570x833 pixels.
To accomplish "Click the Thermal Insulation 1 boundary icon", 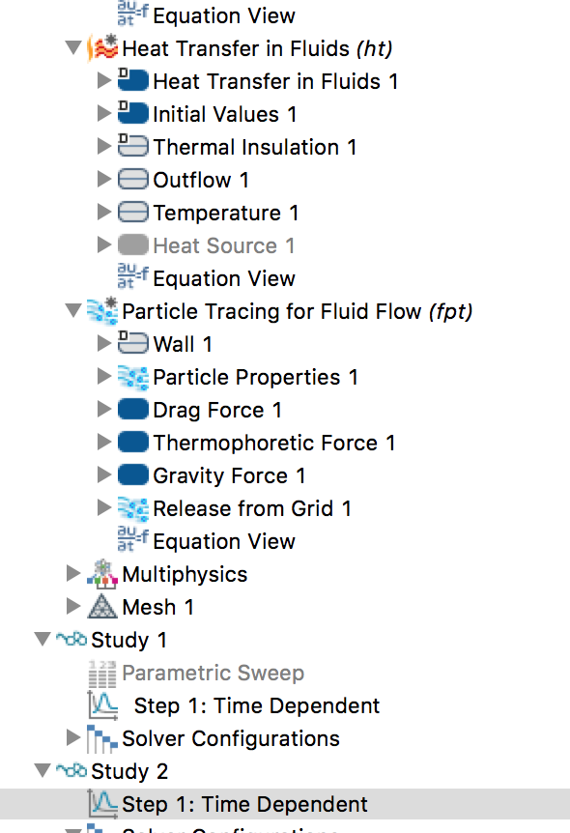I will point(132,146).
